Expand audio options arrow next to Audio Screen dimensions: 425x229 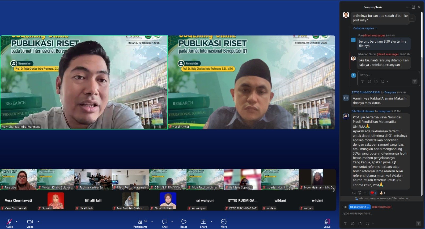click(x=16, y=222)
